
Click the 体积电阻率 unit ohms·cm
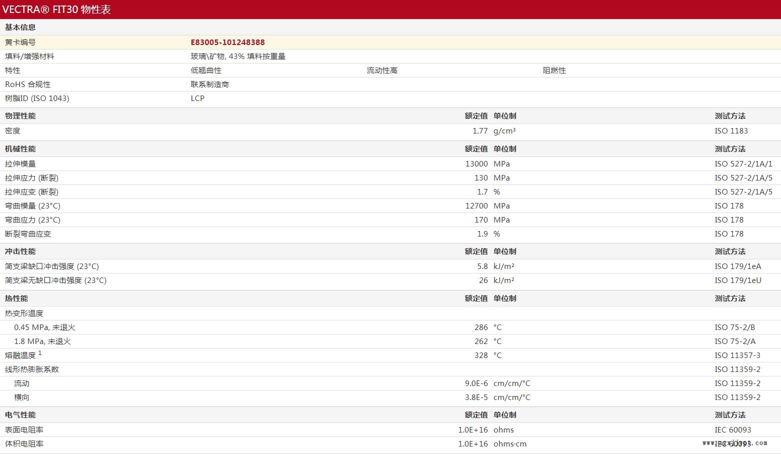[510, 444]
